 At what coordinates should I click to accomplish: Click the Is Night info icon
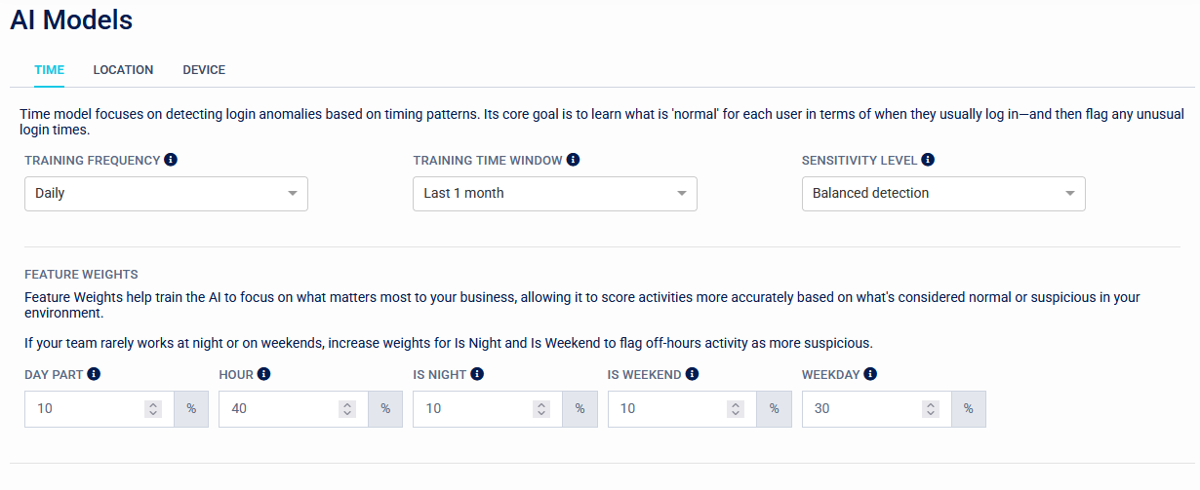477,373
